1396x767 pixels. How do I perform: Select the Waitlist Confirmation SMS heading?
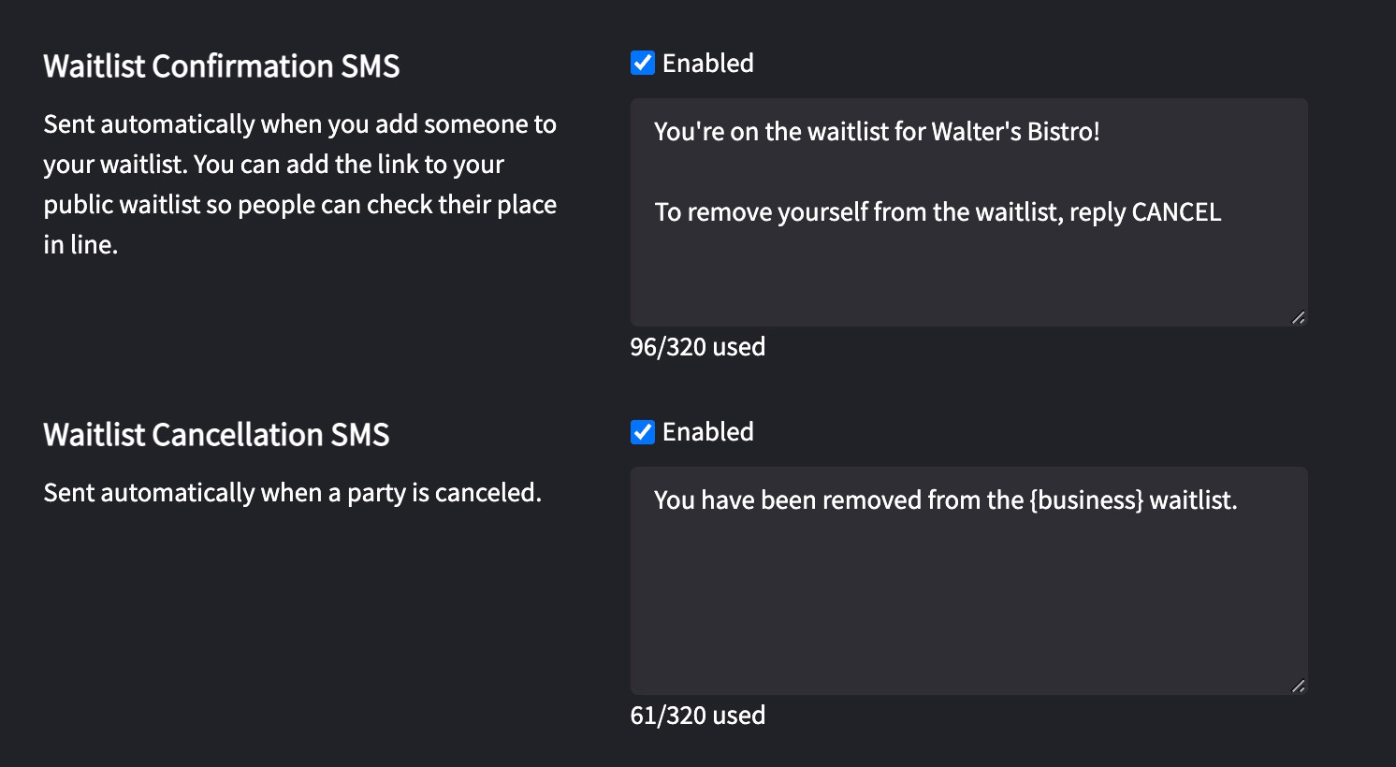222,66
